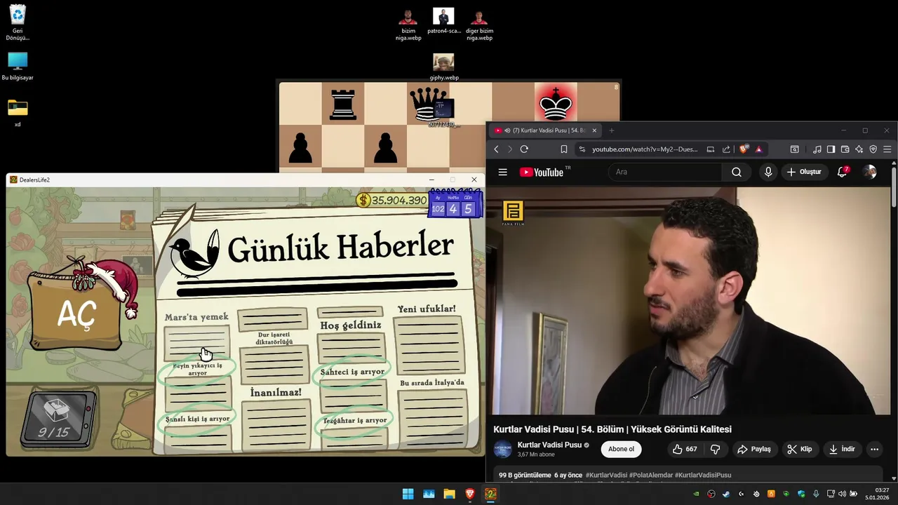Click the Kurtlar Vadisi channel avatar
The image size is (898, 505).
[502, 449]
